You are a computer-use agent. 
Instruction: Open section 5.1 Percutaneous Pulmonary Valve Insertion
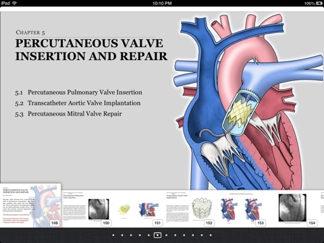tap(78, 92)
